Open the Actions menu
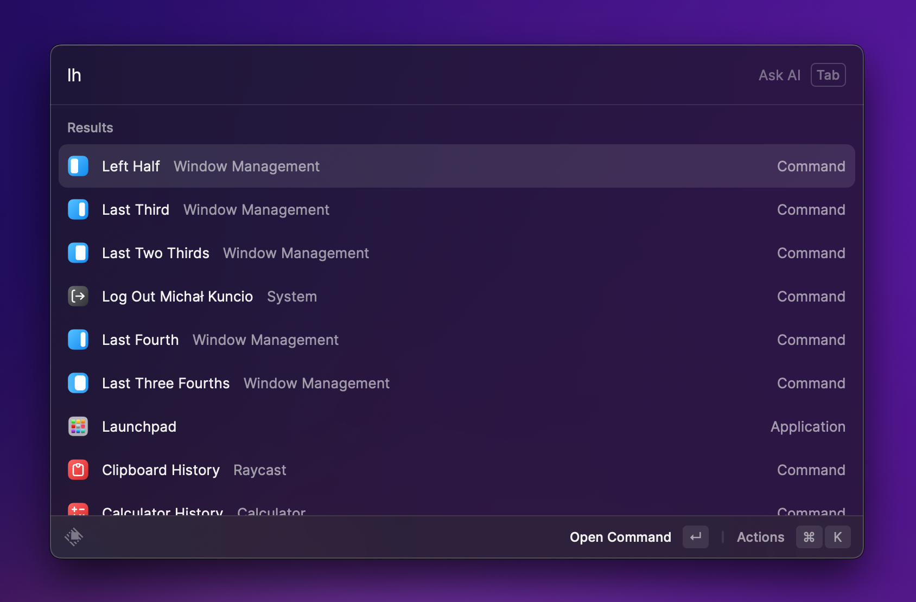This screenshot has height=602, width=916. click(x=760, y=537)
